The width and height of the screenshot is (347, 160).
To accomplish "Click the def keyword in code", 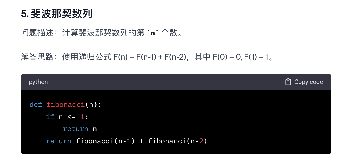I will tap(36, 104).
